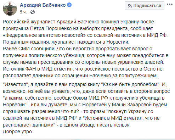The image size is (175, 140).
Task: Click the word 'политубежищем' ending the first paragraph
Action: tap(138, 75)
